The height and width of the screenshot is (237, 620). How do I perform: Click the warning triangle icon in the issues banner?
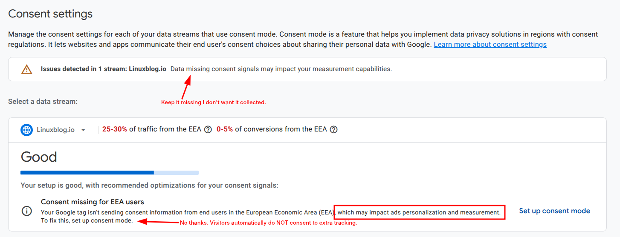pos(27,69)
